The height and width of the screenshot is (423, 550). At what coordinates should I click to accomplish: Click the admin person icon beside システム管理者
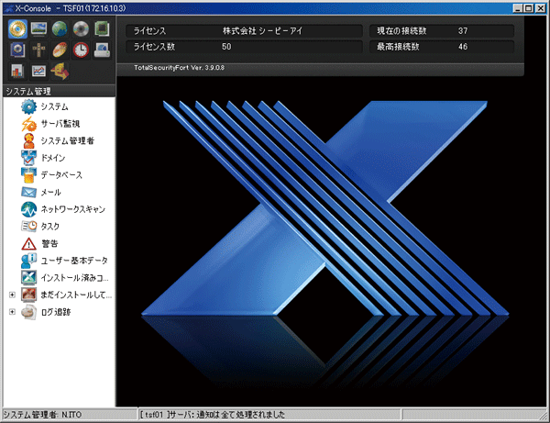click(28, 140)
